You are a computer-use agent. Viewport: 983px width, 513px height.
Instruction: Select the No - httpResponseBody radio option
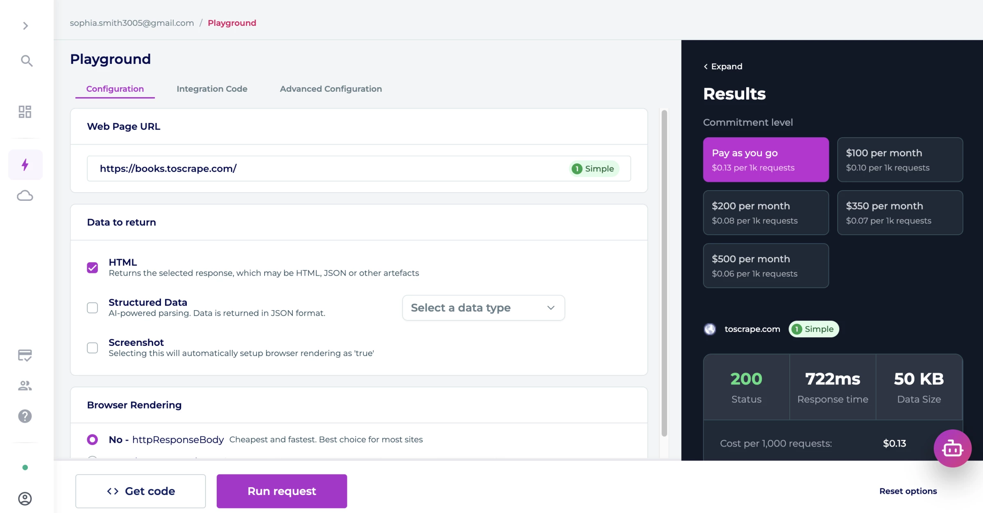coord(93,440)
